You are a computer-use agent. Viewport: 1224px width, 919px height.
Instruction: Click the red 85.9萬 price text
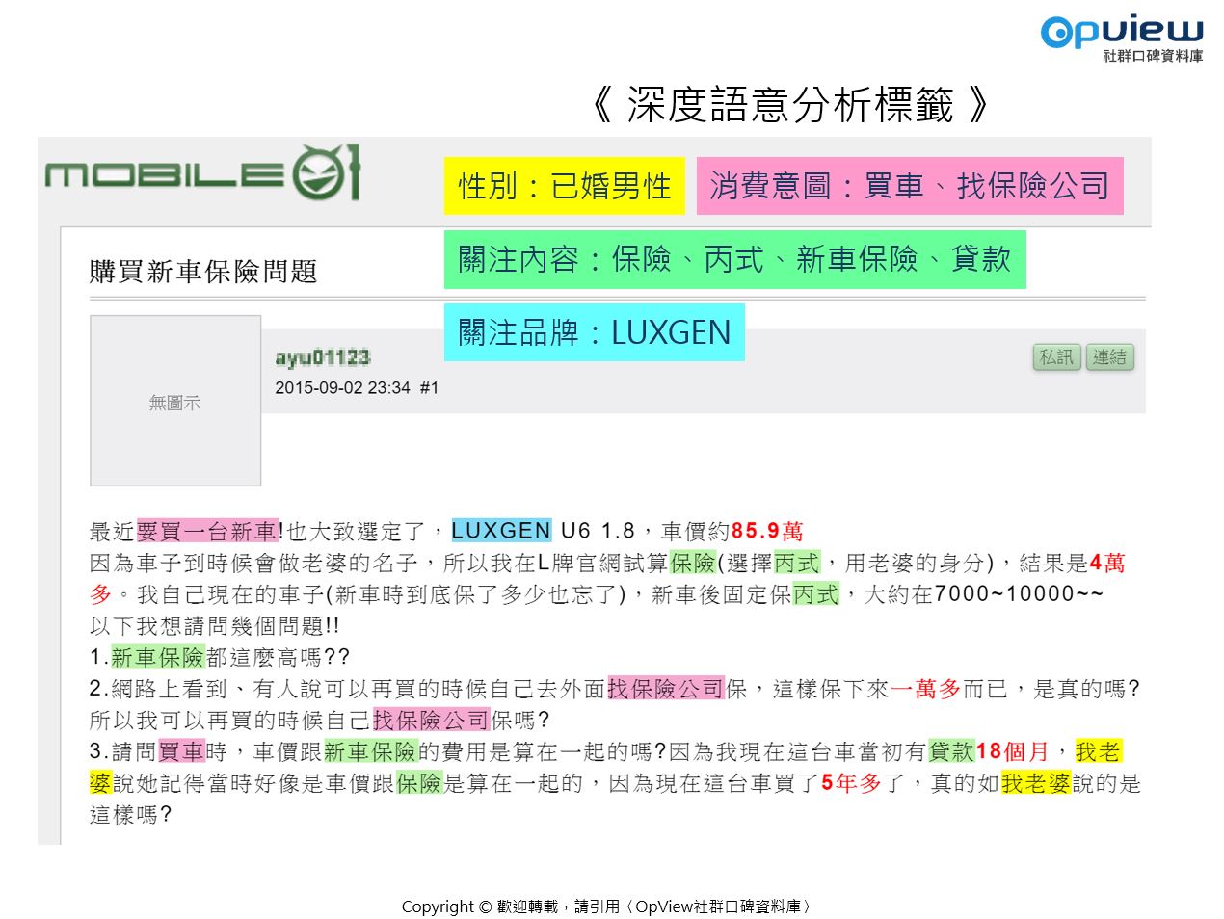click(x=767, y=531)
